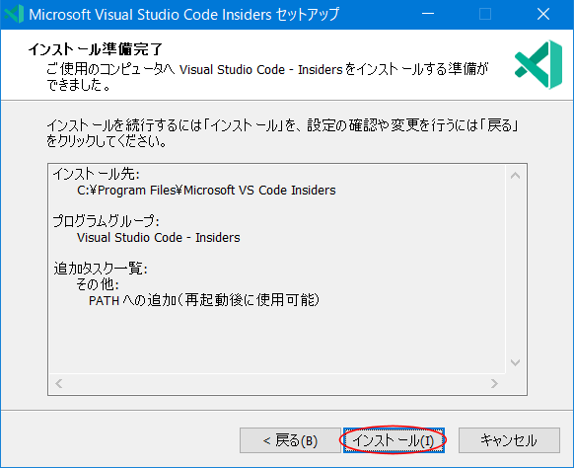Minimize the setup window
Screen dimensions: 574x468
click(x=428, y=14)
